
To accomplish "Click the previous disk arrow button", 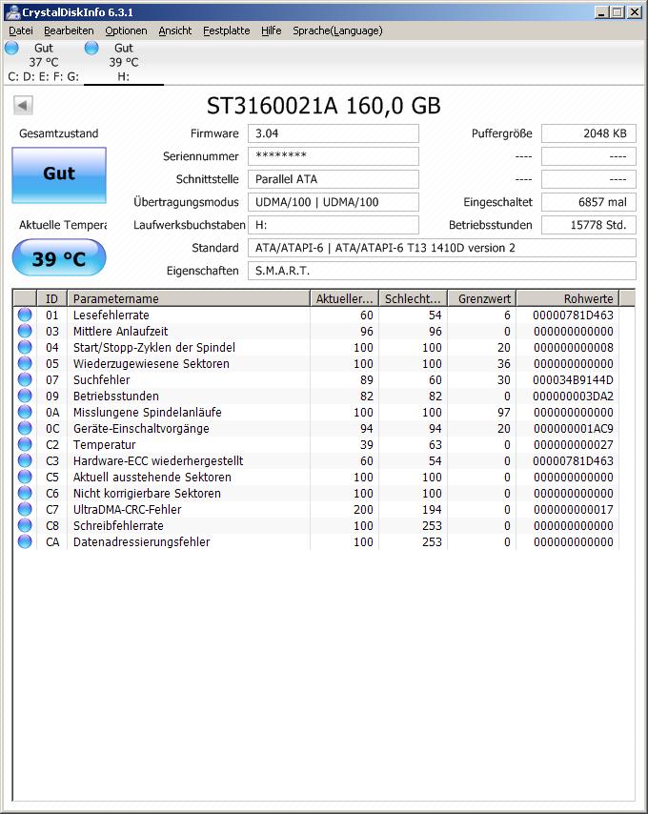I will coord(23,106).
